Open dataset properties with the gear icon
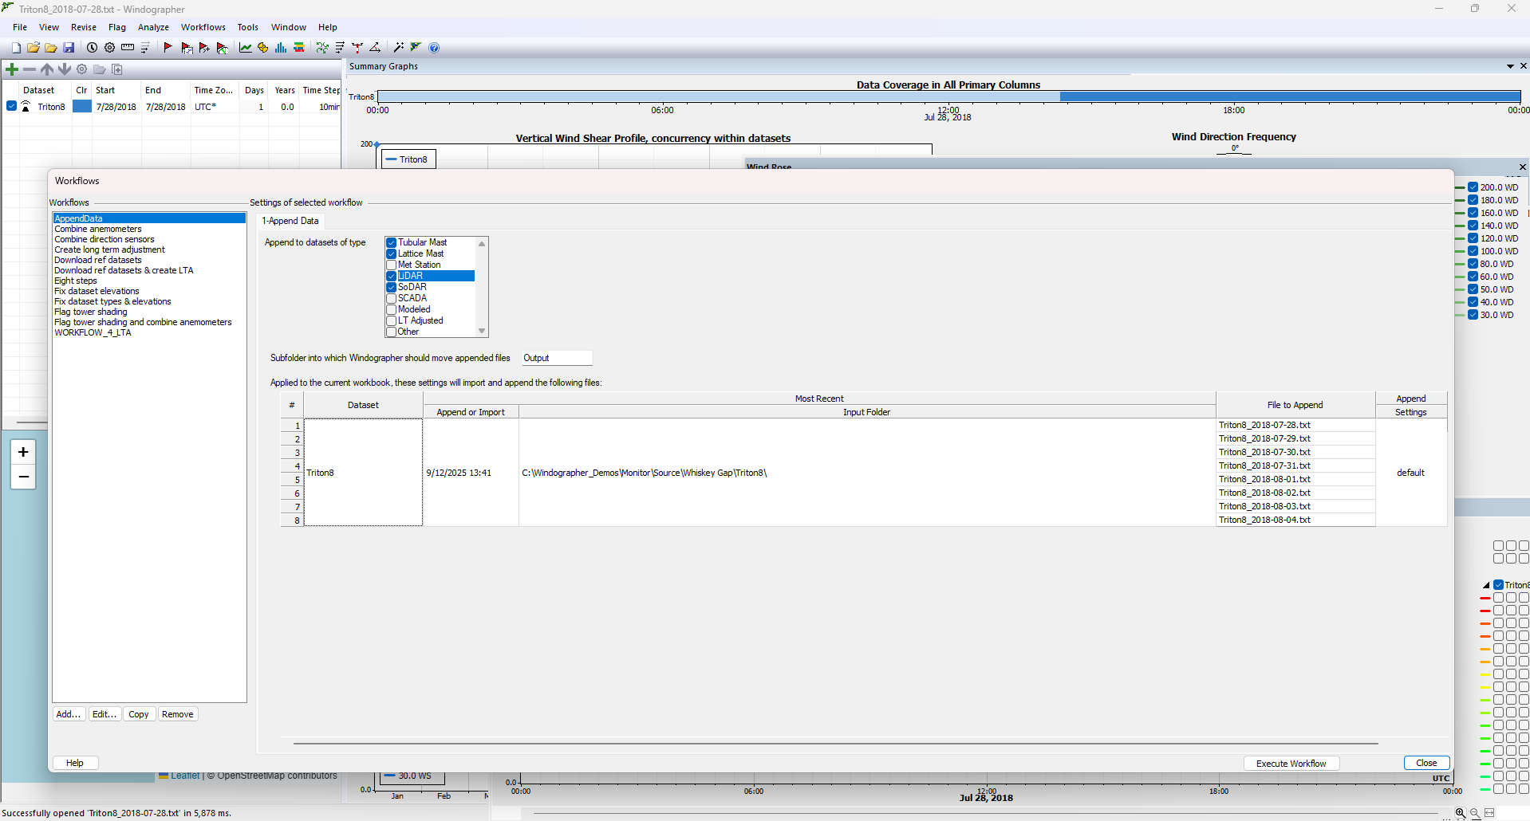The image size is (1530, 821). [x=81, y=69]
